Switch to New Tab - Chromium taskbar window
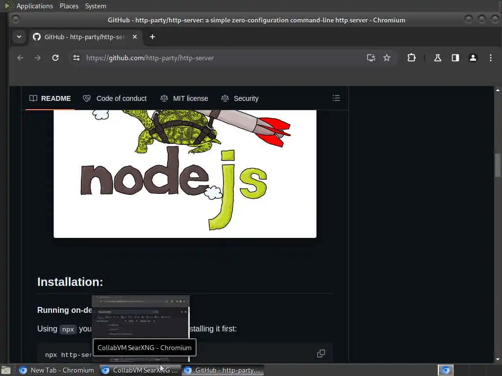This screenshot has height=376, width=502. pos(57,370)
